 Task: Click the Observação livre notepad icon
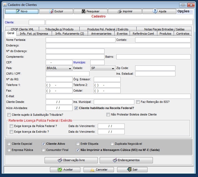pyautogui.click(x=60, y=160)
